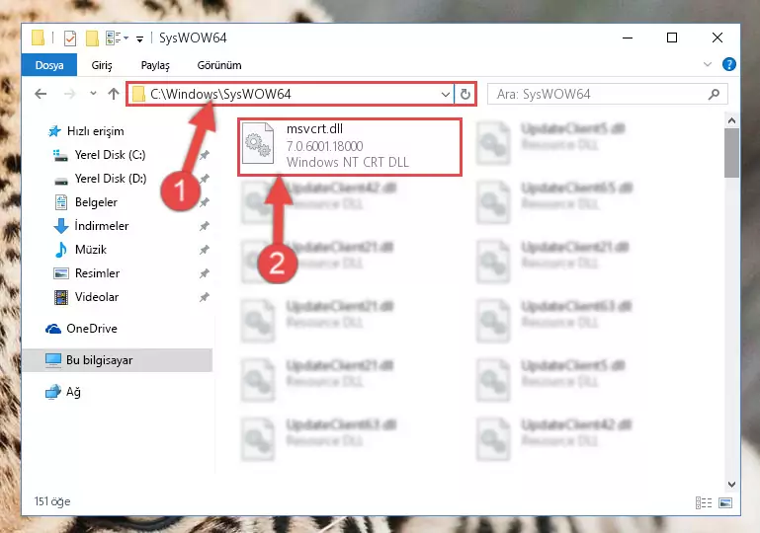This screenshot has height=533, width=760.
Task: Go up one folder level arrow
Action: pyautogui.click(x=114, y=94)
